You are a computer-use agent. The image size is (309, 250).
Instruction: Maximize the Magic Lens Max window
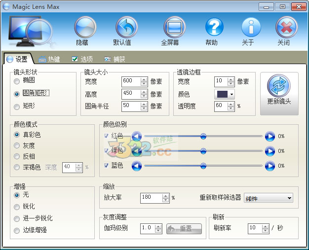[282, 7]
